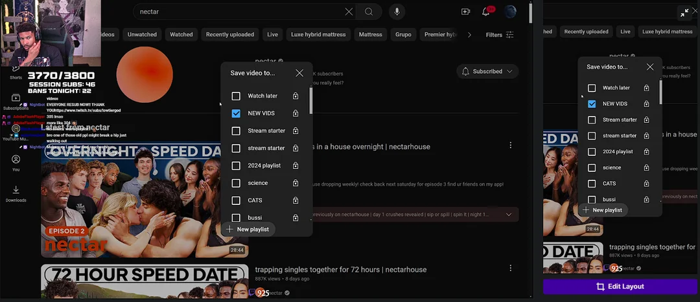Check the science playlist checkbox
Image resolution: width=700 pixels, height=302 pixels.
236,183
